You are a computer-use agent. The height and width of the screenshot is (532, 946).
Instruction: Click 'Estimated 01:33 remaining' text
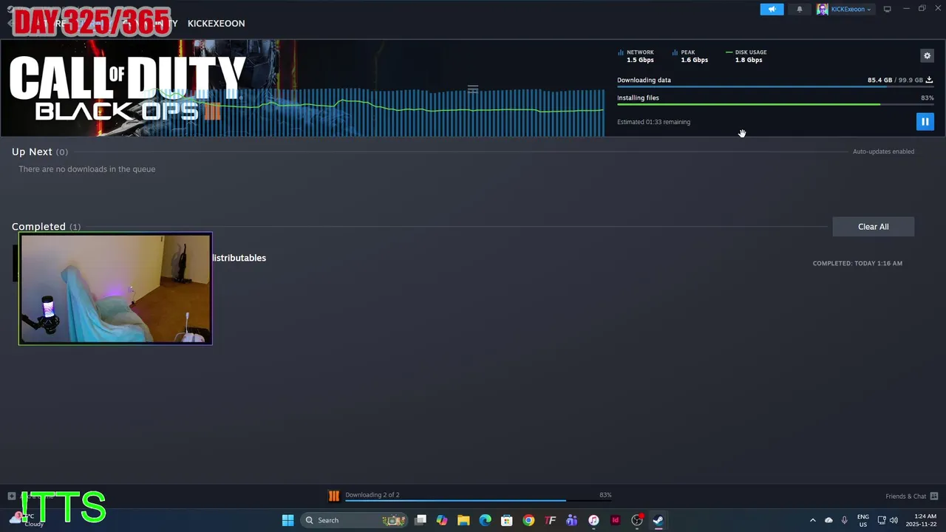[x=653, y=122]
